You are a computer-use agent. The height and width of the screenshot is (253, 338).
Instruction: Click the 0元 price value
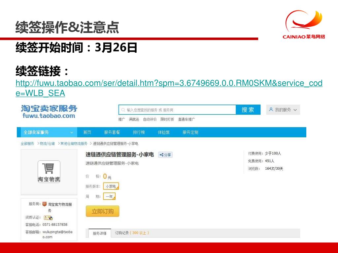click(x=107, y=177)
